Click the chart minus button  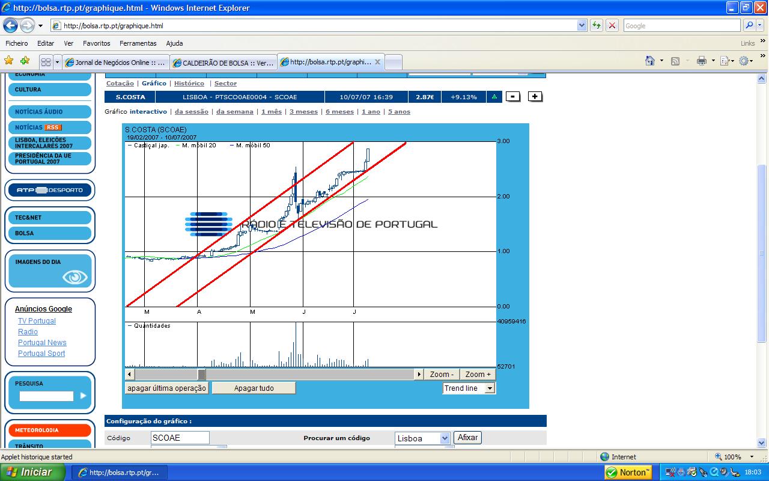(513, 96)
